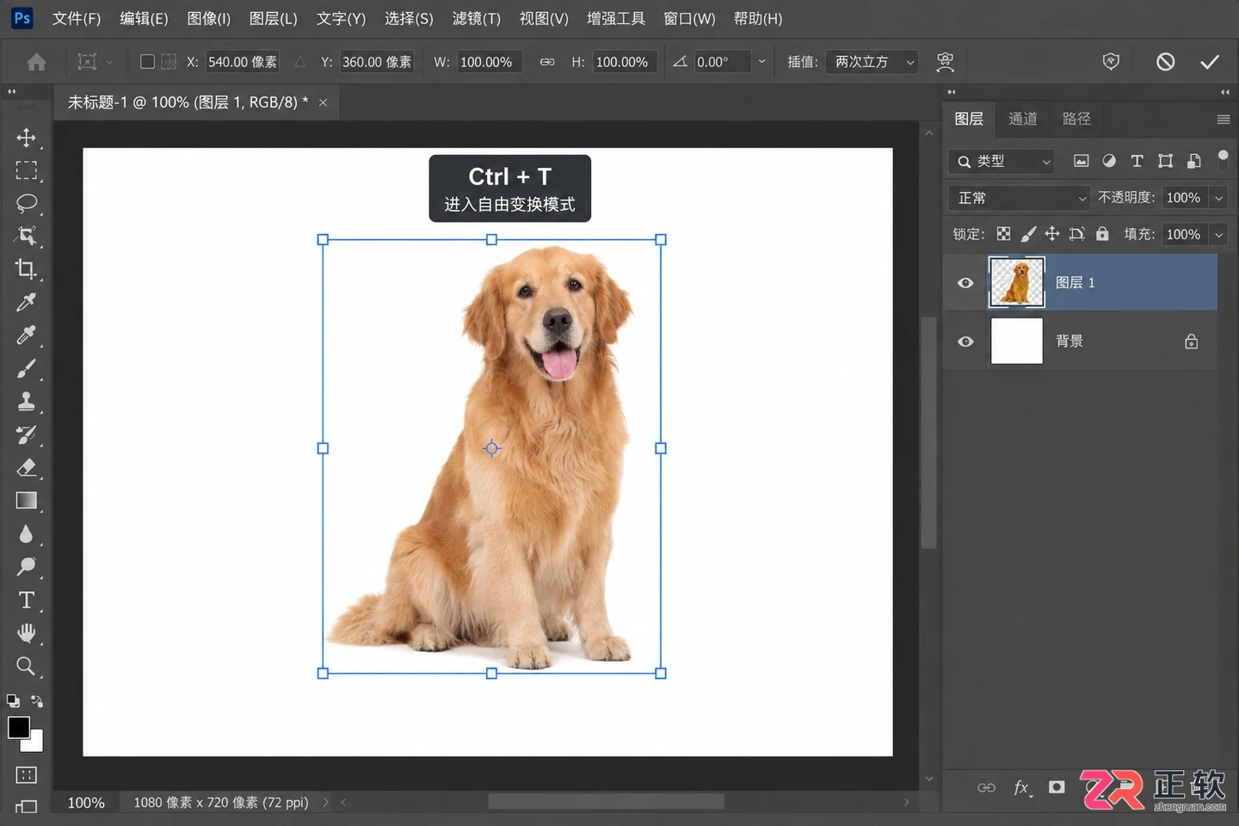Expand the 不透明度 opacity slider dropdown
This screenshot has width=1239, height=826.
pyautogui.click(x=1218, y=198)
